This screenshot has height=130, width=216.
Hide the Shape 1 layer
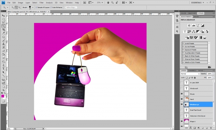tap(182, 121)
